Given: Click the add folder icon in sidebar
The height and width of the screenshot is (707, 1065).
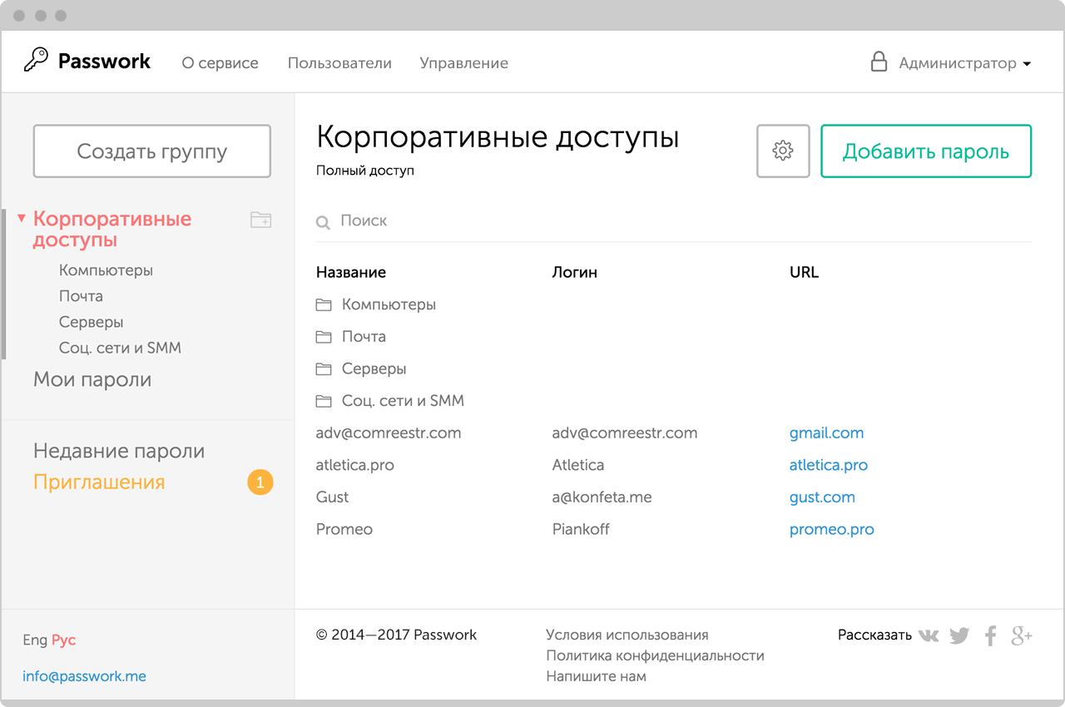Looking at the screenshot, I should pos(261,220).
